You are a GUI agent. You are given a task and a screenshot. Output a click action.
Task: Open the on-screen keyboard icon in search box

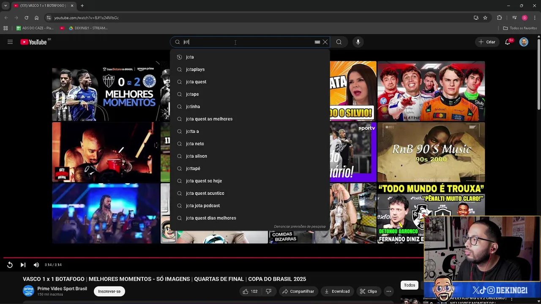(x=317, y=42)
